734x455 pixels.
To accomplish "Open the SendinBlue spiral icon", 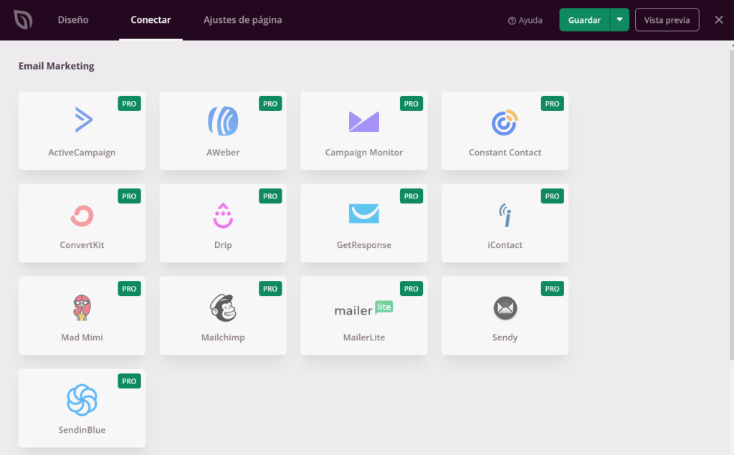I will click(x=81, y=398).
